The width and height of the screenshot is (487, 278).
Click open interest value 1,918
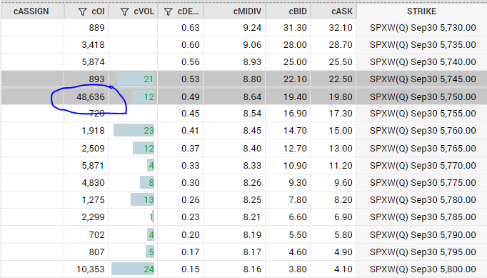pos(93,131)
